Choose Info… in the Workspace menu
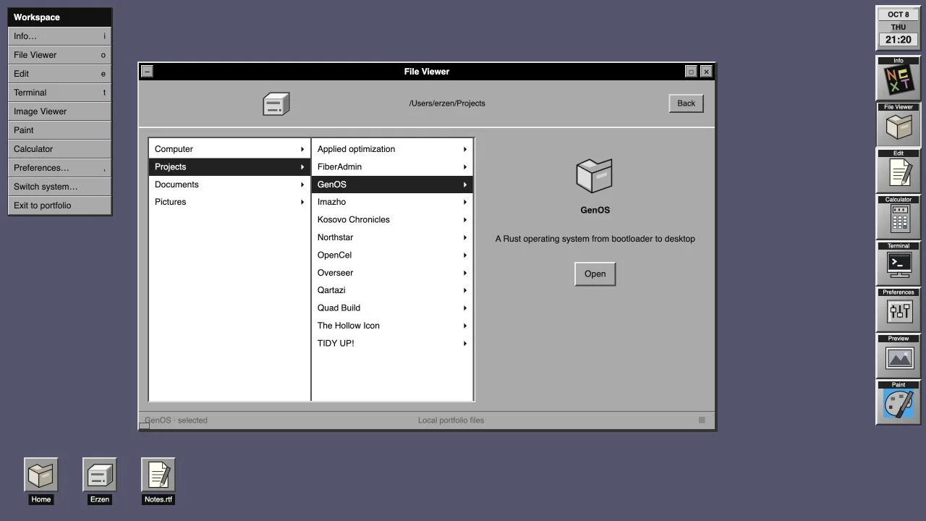 (x=60, y=36)
